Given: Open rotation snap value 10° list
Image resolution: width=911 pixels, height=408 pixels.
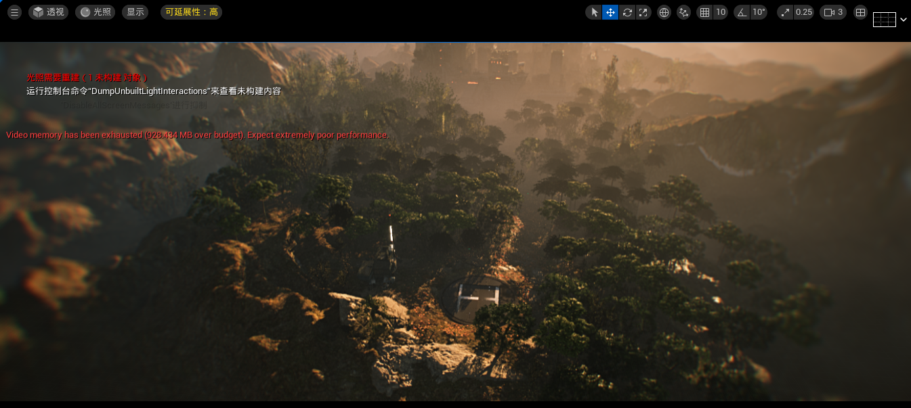Looking at the screenshot, I should (x=759, y=12).
